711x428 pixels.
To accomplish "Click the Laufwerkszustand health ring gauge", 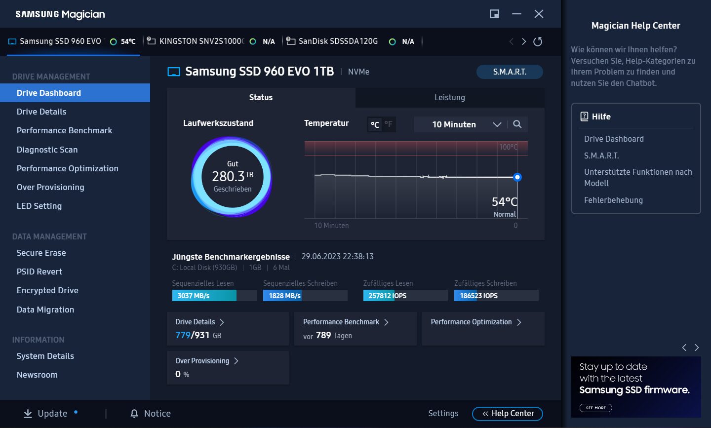I will [x=232, y=177].
